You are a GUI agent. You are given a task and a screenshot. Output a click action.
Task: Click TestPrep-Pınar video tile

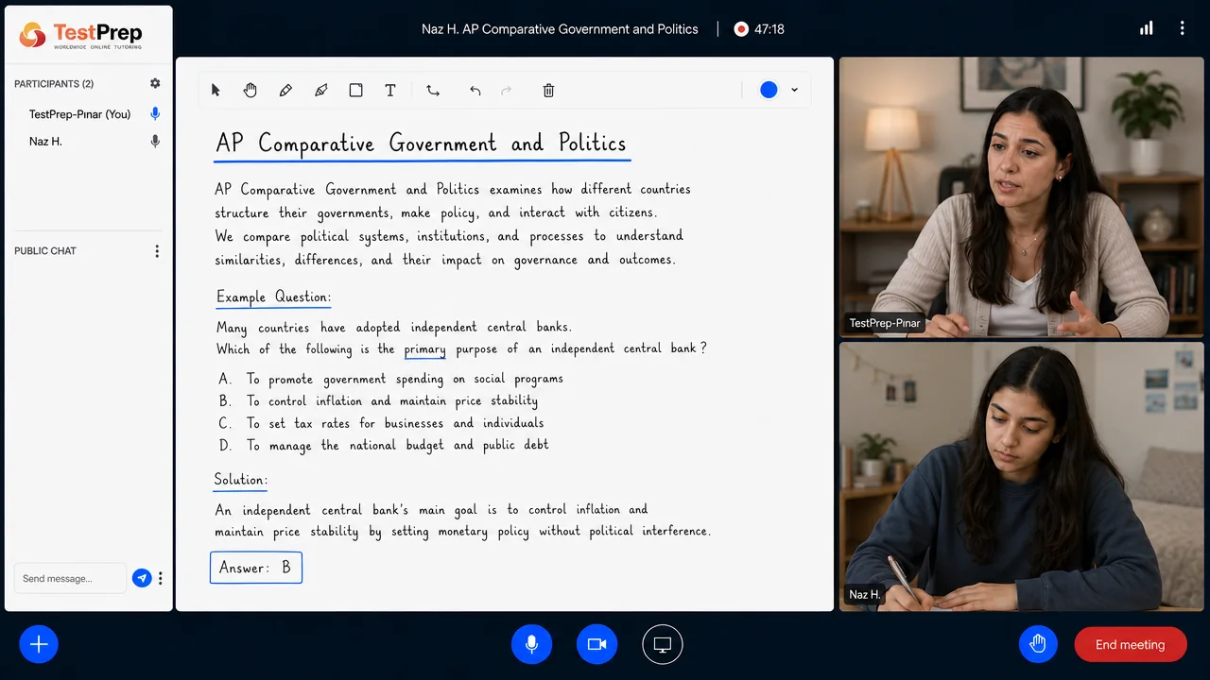point(1022,196)
